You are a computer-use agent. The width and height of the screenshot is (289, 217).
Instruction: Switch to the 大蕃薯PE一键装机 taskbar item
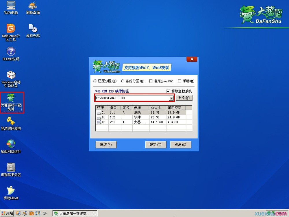[75, 213]
